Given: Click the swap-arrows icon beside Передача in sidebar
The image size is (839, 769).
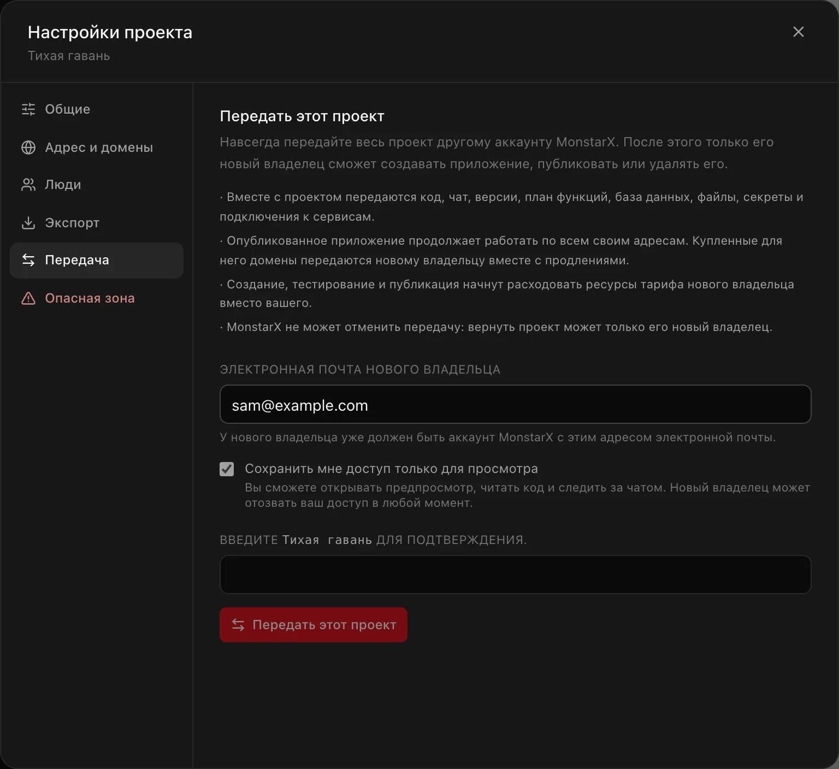Looking at the screenshot, I should click(28, 260).
